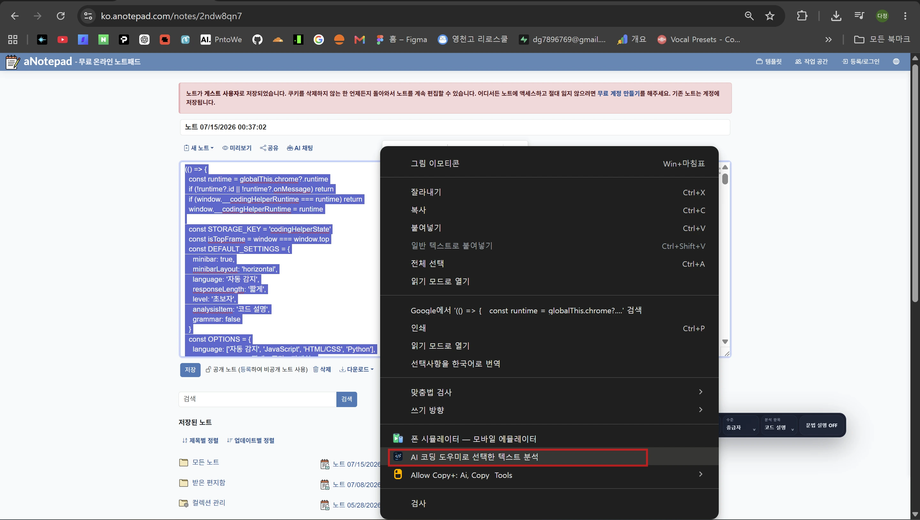Screen dimensions: 920x520
Task: Choose 검사 at the bottom of the context menu
Action: point(549,503)
